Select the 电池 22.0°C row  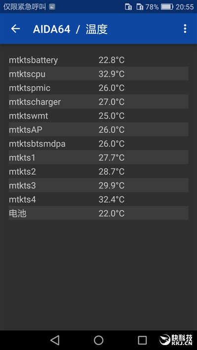[99, 213]
